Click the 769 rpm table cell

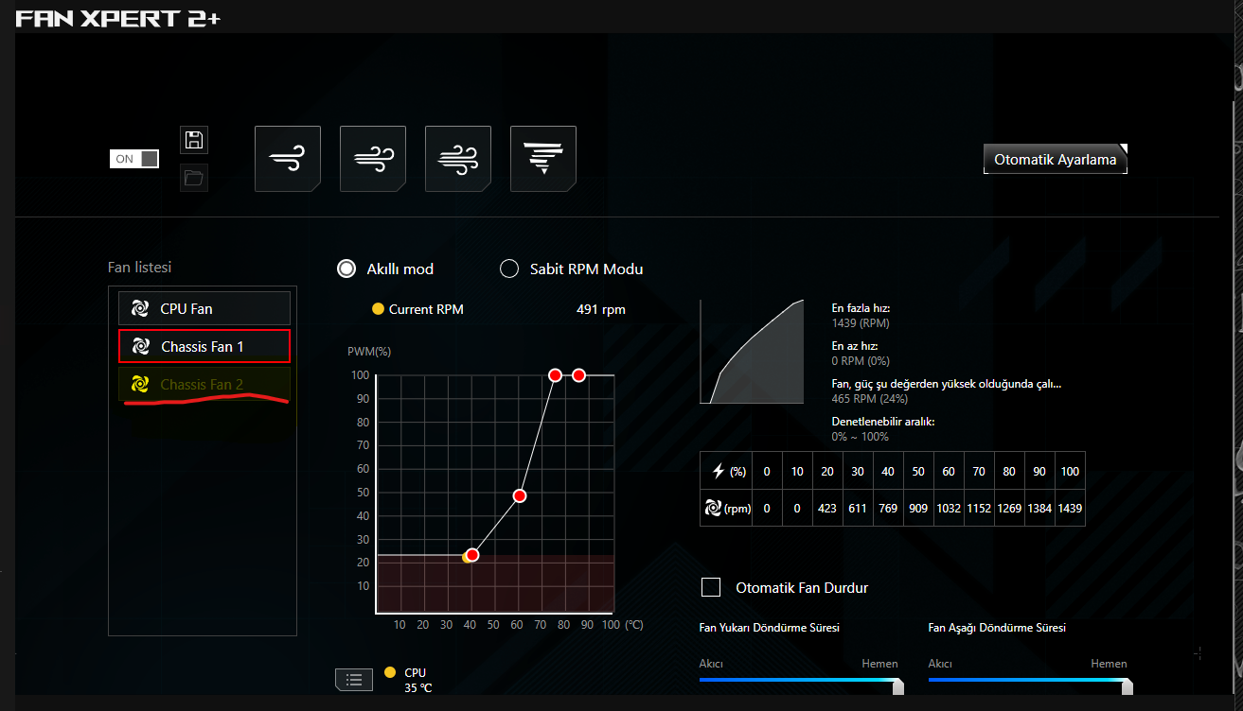(888, 508)
